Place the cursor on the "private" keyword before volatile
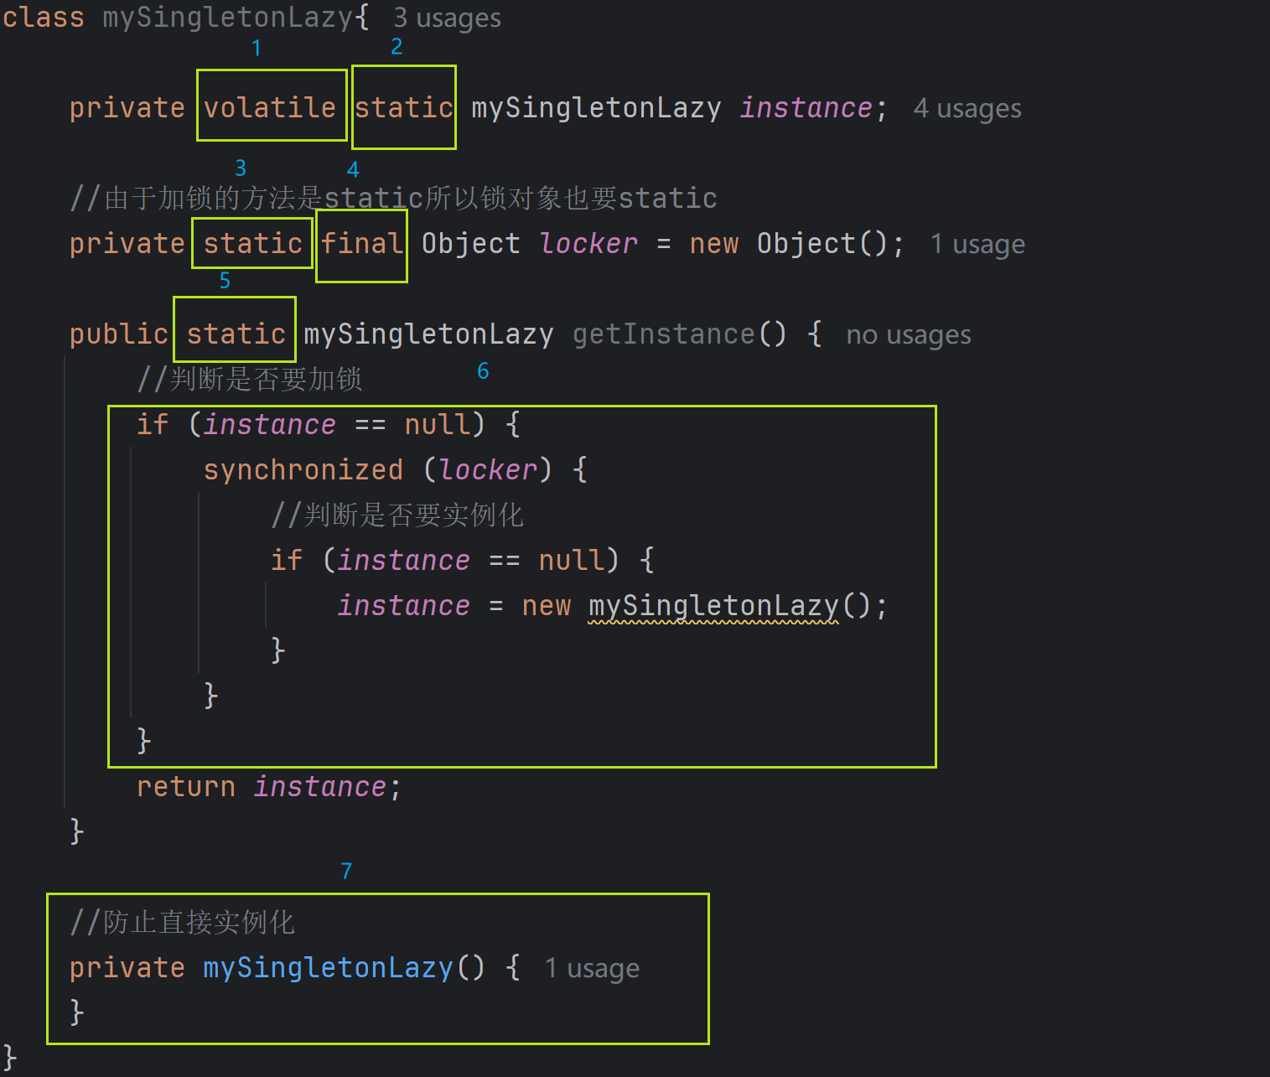 tap(127, 107)
